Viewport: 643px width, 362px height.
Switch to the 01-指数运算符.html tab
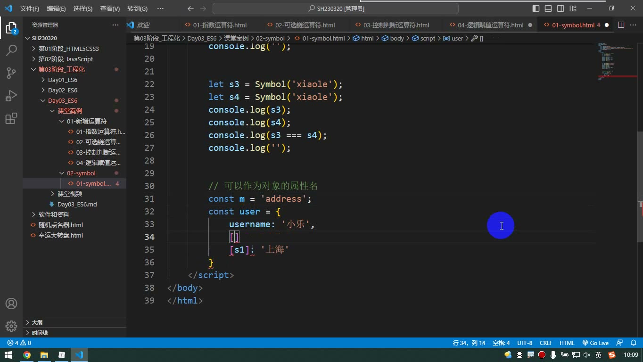pos(219,25)
